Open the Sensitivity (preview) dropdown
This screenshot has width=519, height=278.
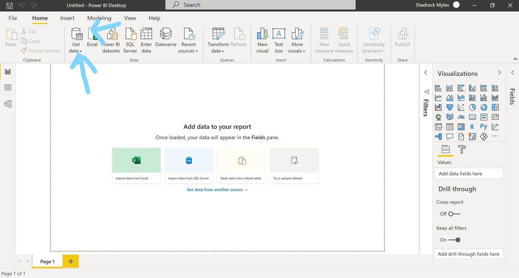point(374,41)
